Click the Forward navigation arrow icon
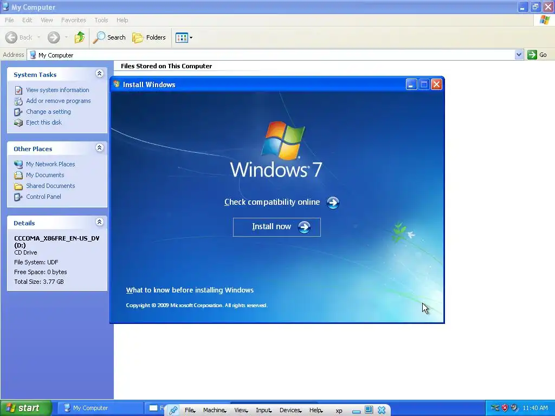Screen dimensions: 555x416 click(54, 37)
